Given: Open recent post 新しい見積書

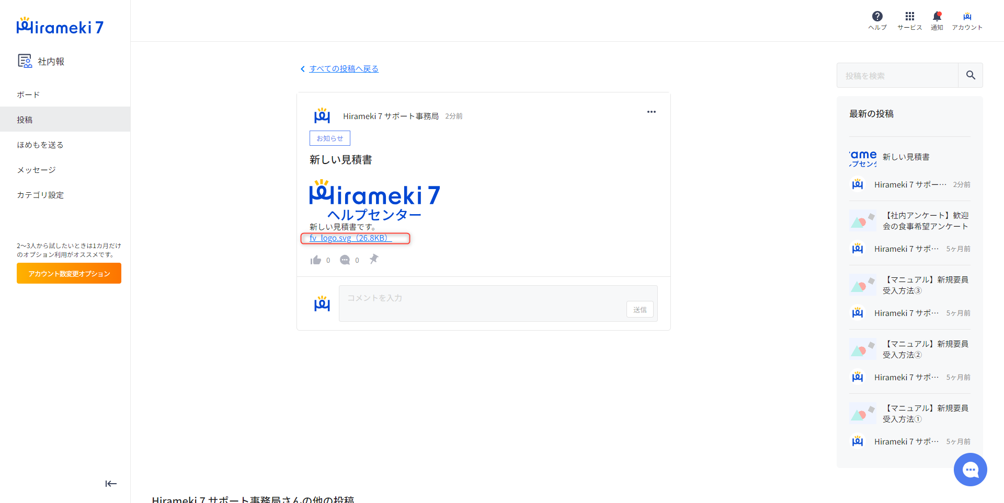Looking at the screenshot, I should point(906,157).
